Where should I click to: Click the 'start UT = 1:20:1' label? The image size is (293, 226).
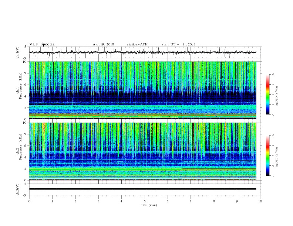179,44
